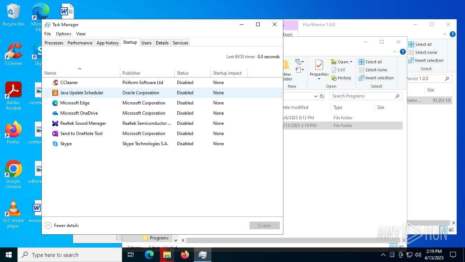Viewport: 465px width, 262px height.
Task: Launch Firefox from the taskbar
Action: [185, 255]
